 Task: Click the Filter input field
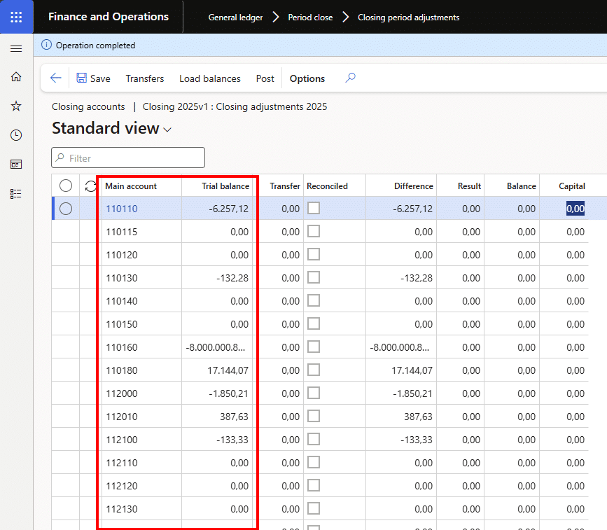(x=128, y=158)
